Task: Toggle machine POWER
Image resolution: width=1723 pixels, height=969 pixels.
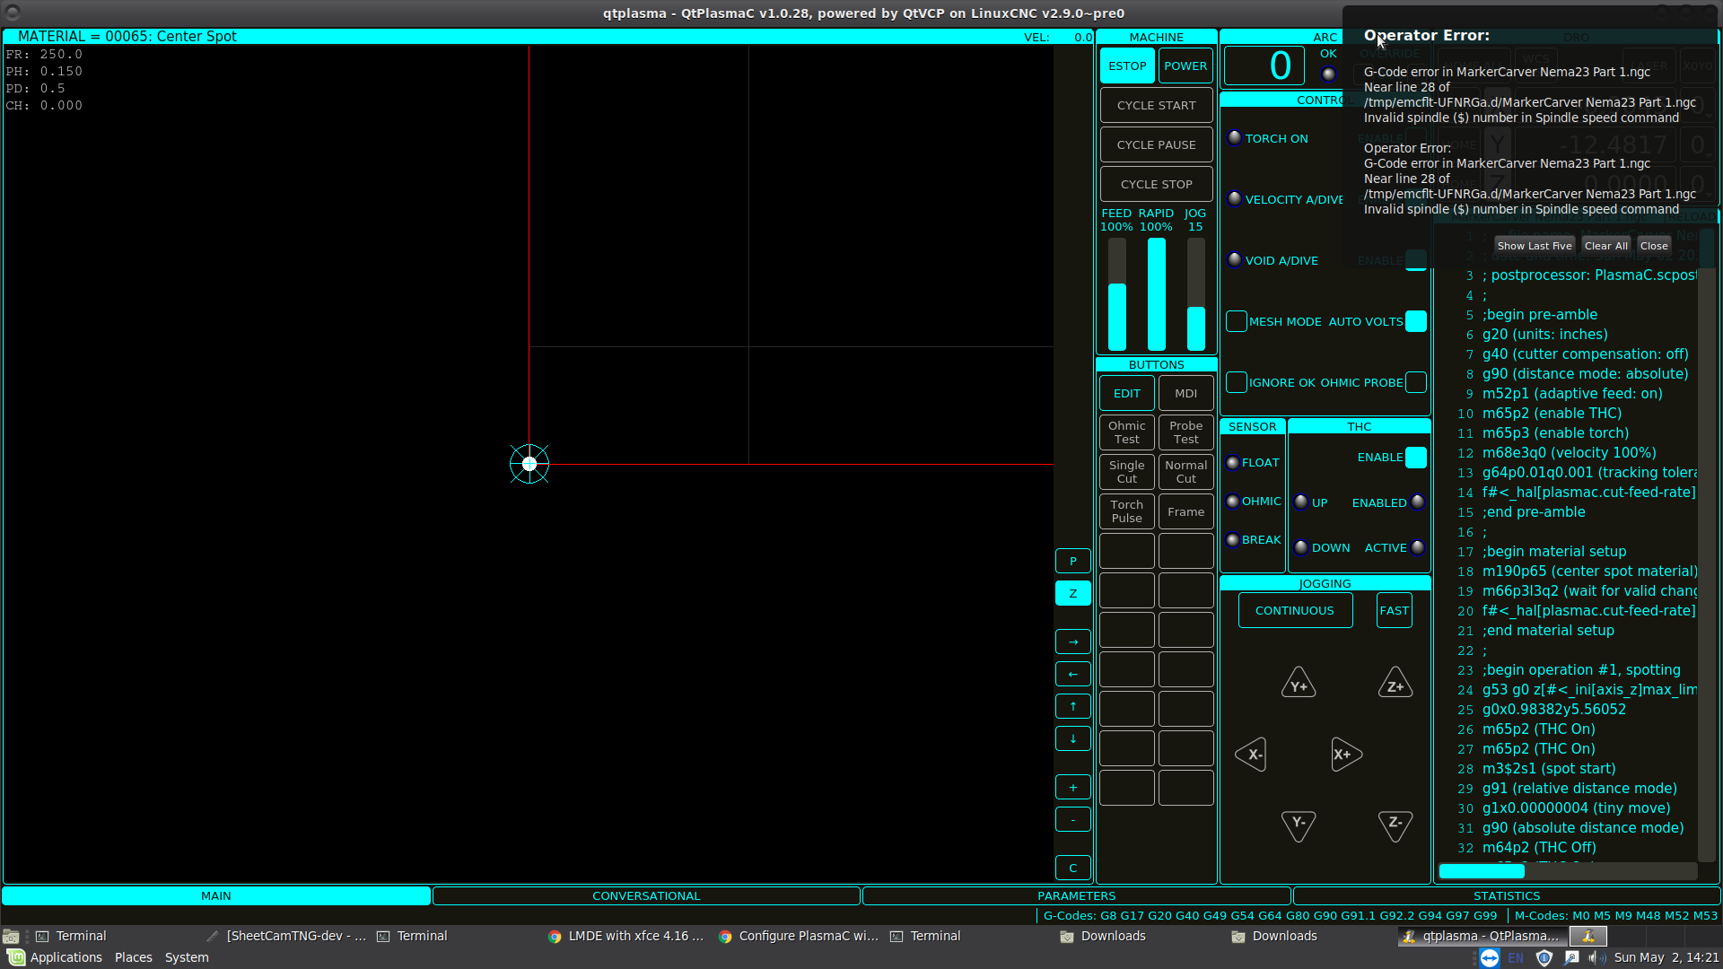Action: (1185, 65)
